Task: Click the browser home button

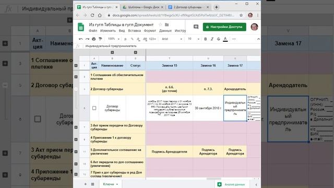Action: (x=100, y=15)
